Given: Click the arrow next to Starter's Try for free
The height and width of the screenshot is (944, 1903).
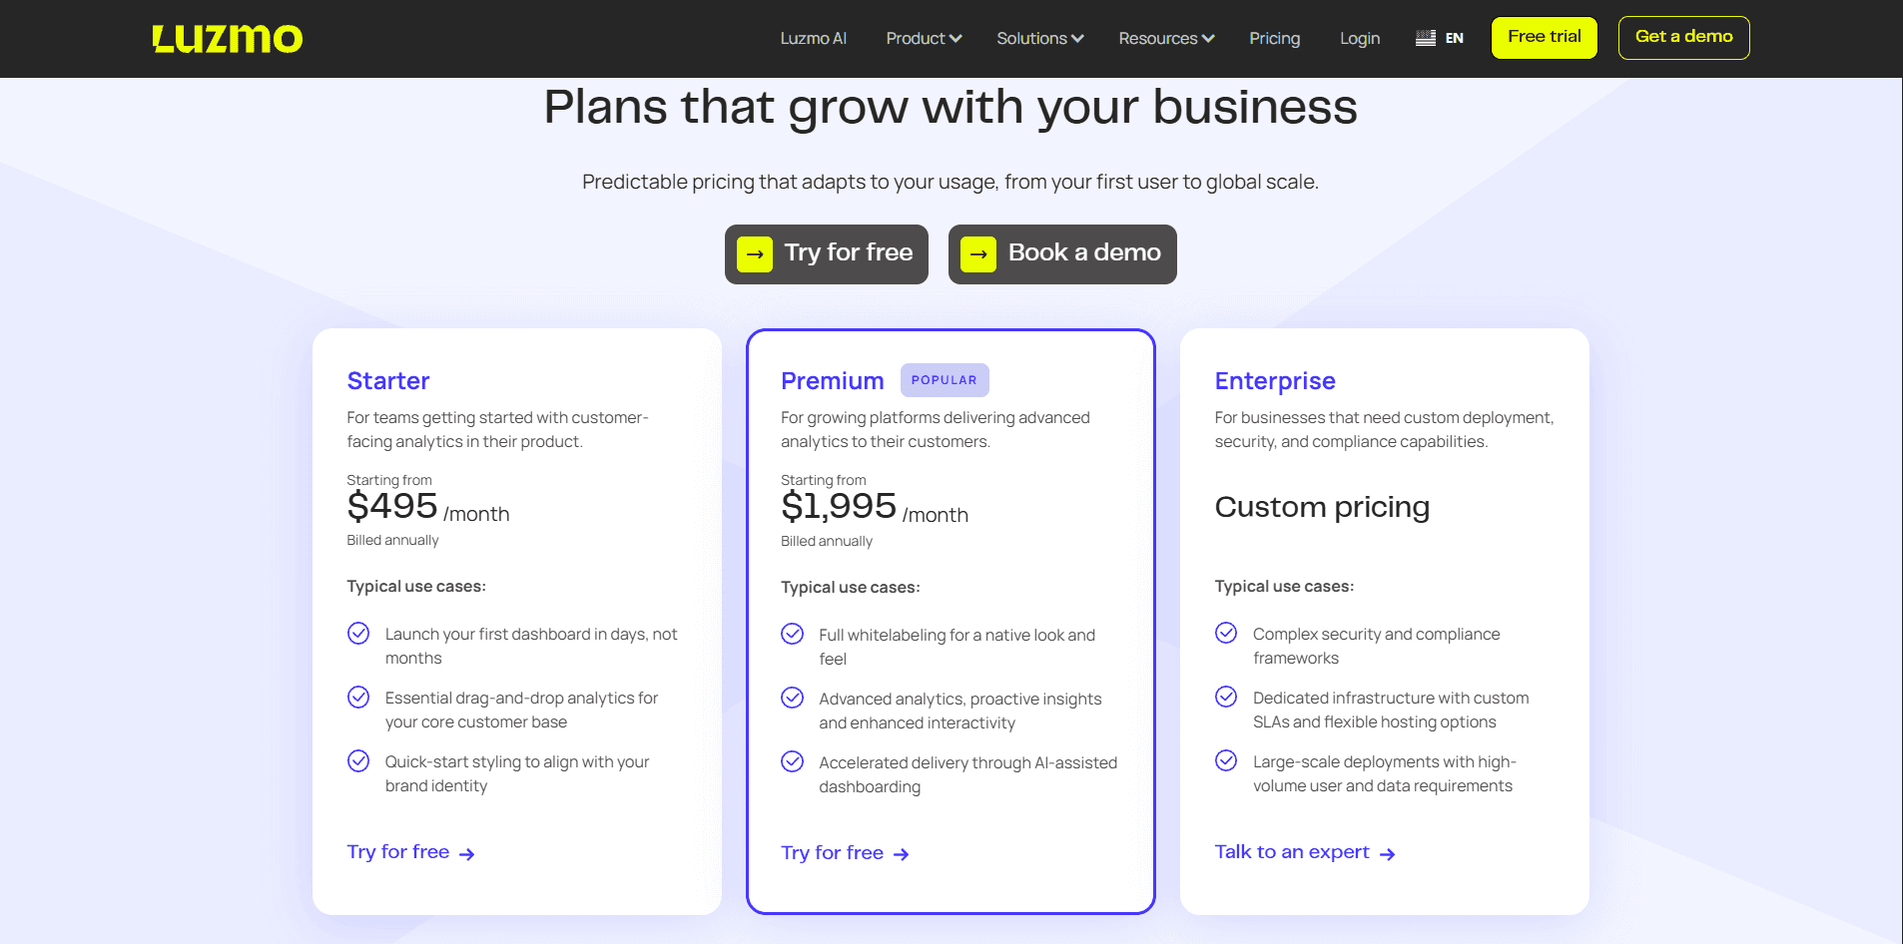Looking at the screenshot, I should [467, 852].
